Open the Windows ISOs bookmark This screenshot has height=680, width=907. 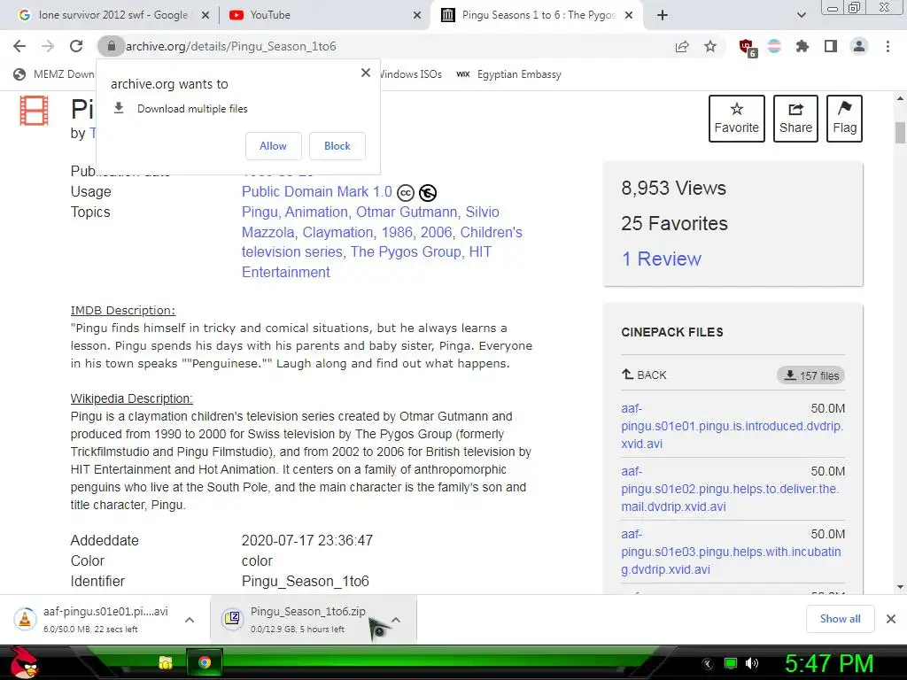[410, 74]
